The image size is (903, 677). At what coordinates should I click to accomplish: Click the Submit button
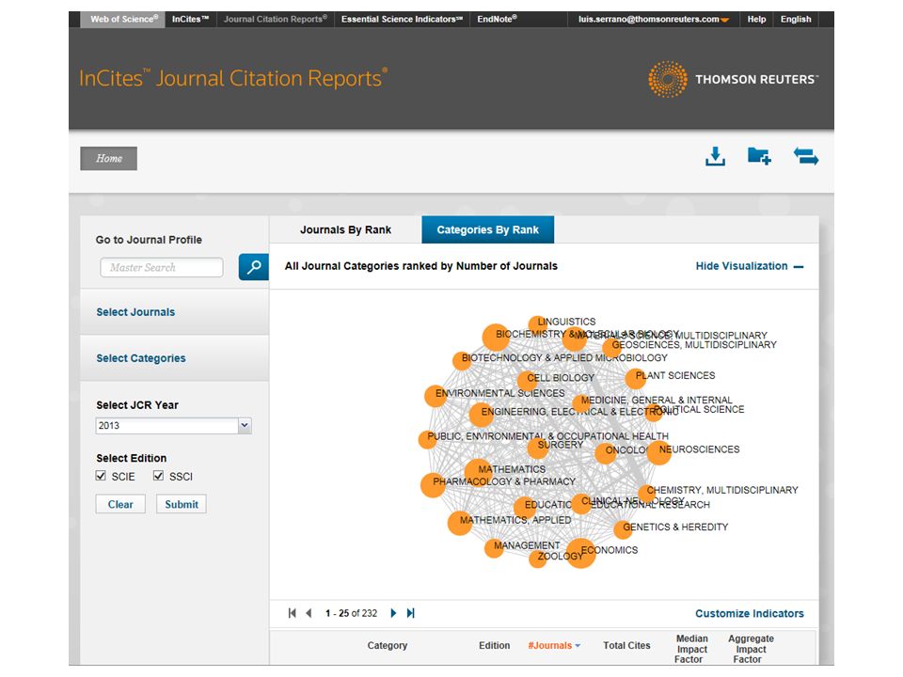pyautogui.click(x=182, y=504)
